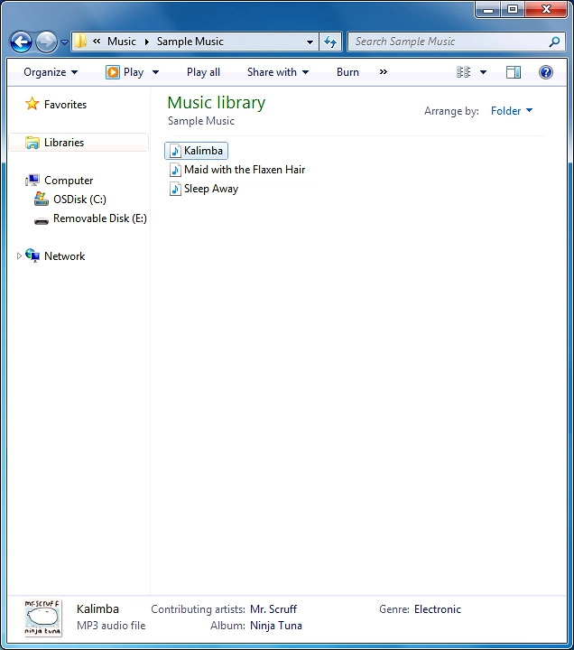Refresh the Sample Music folder view
This screenshot has height=650, width=574.
(330, 42)
